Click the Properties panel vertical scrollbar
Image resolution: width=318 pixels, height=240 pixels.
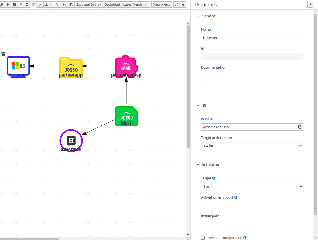pos(315,115)
